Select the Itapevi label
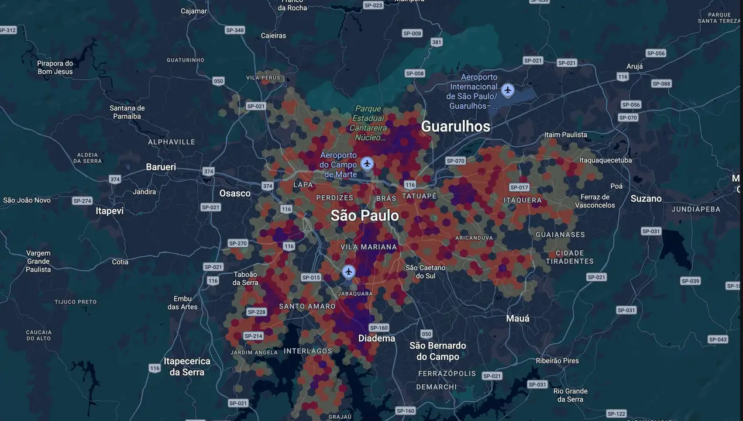 [x=109, y=210]
